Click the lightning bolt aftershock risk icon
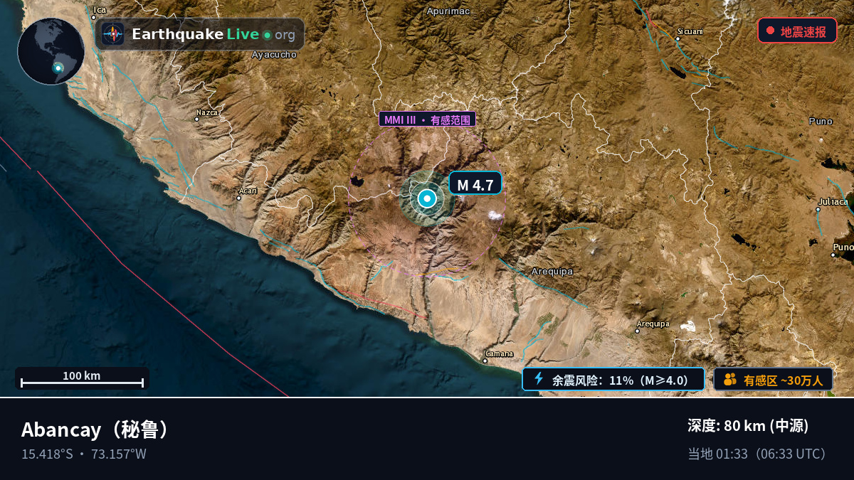The width and height of the screenshot is (854, 480). point(539,379)
